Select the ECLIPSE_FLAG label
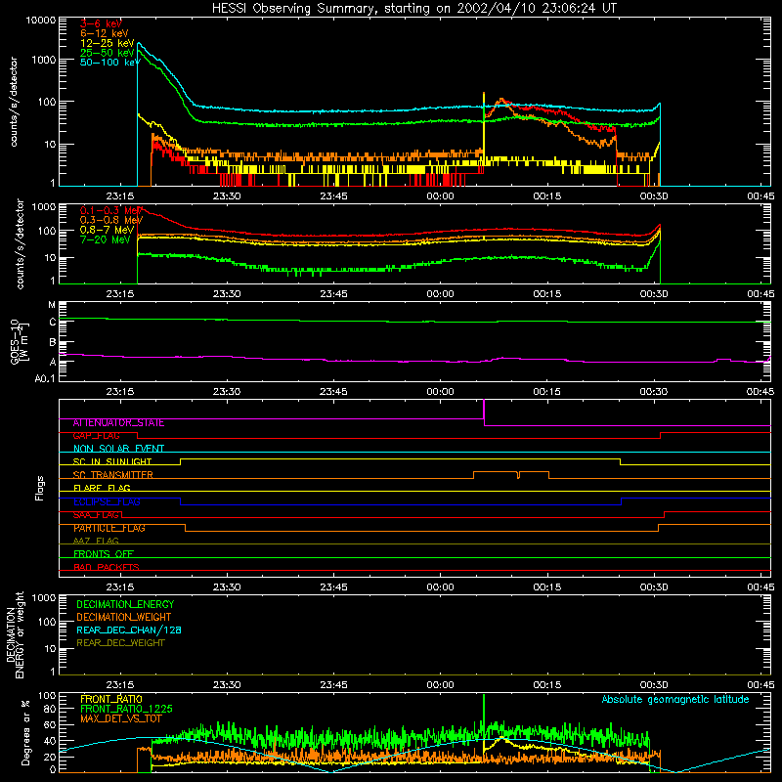 [107, 501]
